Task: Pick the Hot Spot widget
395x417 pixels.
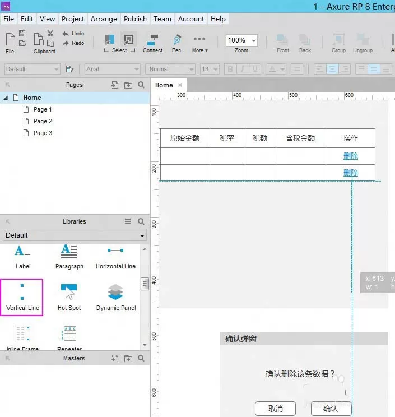Action: coord(69,298)
